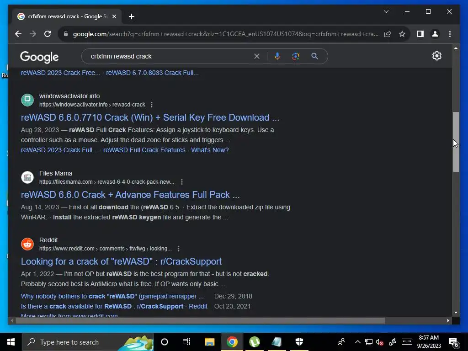Open What's New? sitelink
468x351 pixels.
(210, 150)
